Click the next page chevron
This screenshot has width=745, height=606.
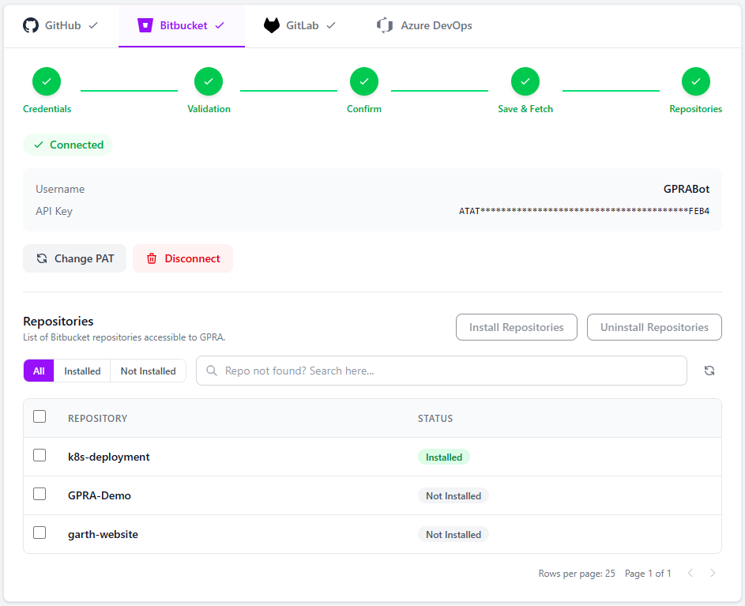pos(713,573)
